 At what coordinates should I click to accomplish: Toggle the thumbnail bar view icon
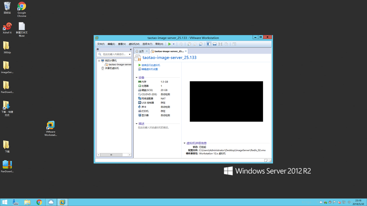[x=215, y=44]
